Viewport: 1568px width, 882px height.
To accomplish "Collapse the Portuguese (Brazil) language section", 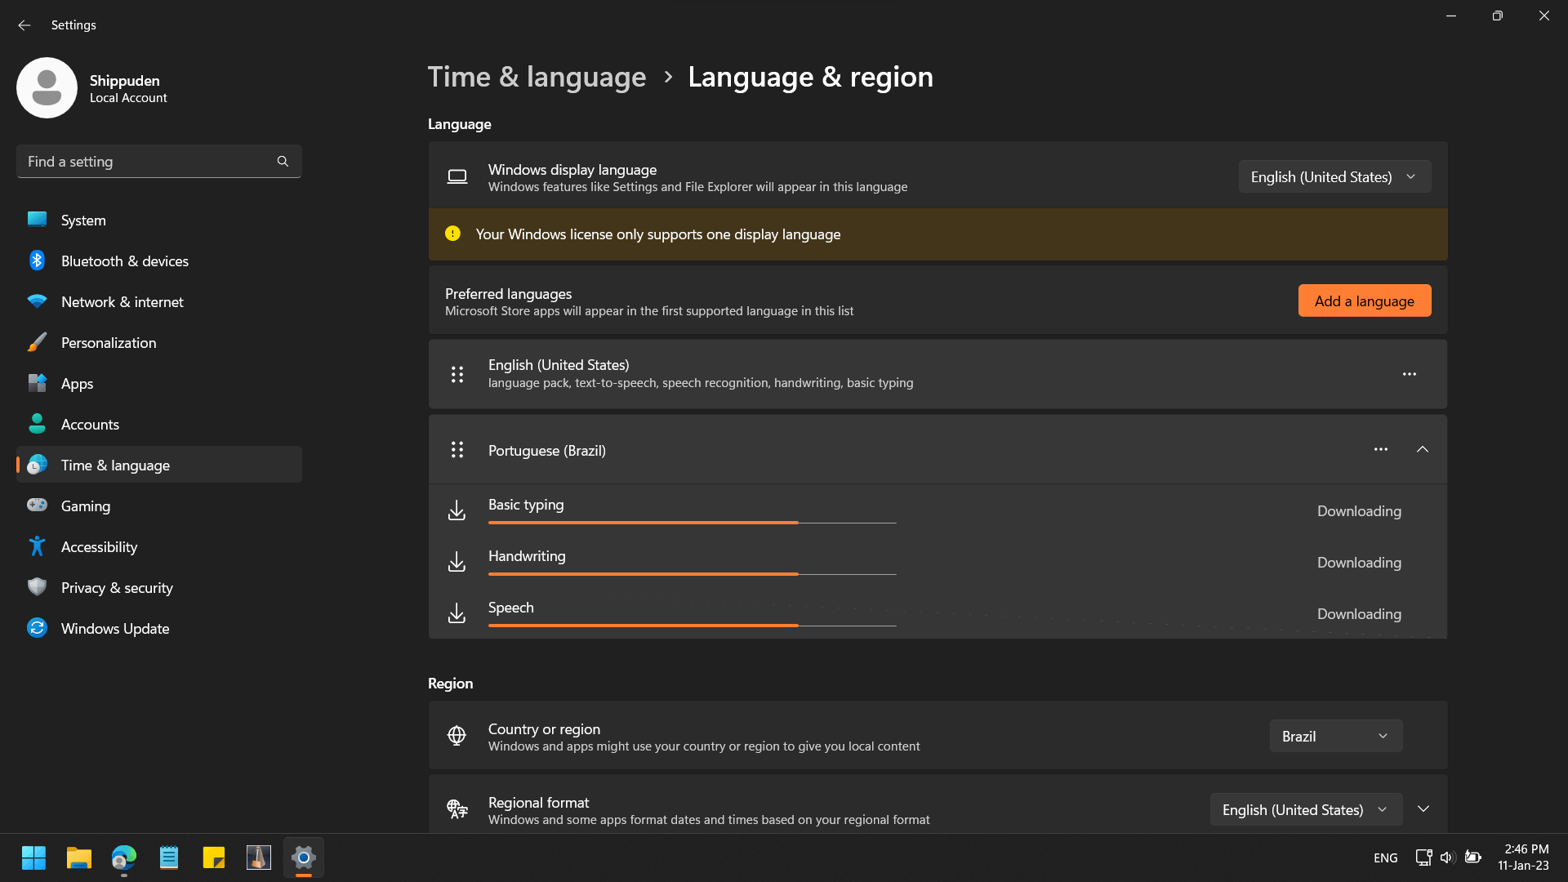I will pyautogui.click(x=1422, y=449).
